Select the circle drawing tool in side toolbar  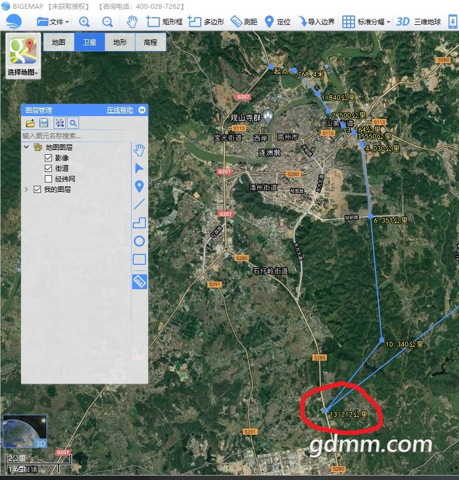(139, 241)
